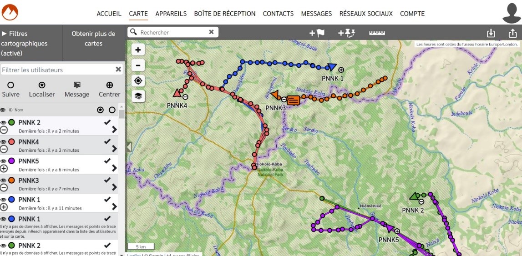522x256 pixels.
Task: Click the export download icon
Action: point(491,33)
